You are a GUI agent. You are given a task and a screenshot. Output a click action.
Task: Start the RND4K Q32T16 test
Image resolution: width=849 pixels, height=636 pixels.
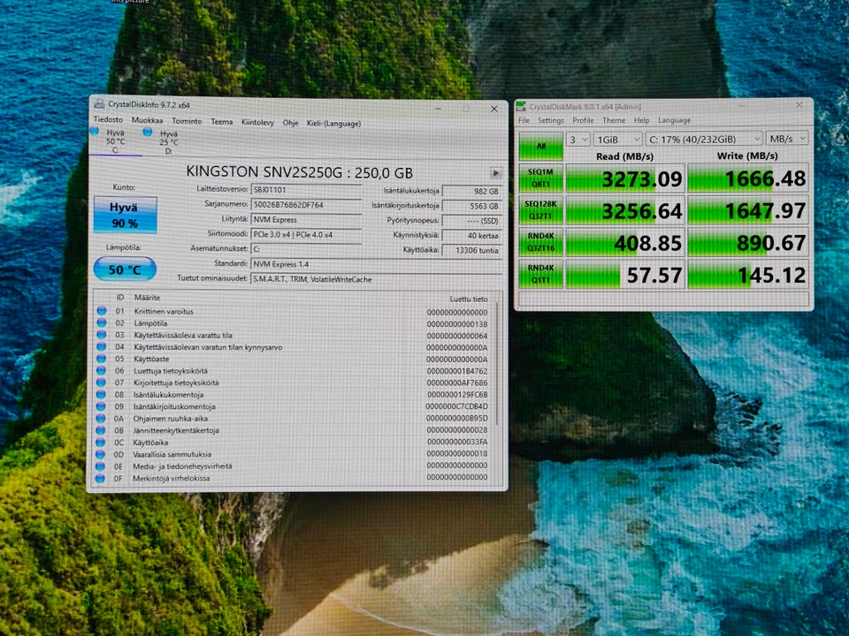[x=539, y=241]
